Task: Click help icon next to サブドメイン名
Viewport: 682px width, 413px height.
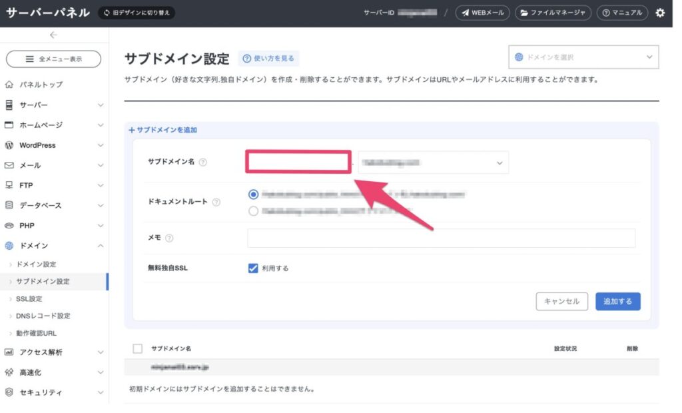Action: click(x=203, y=162)
